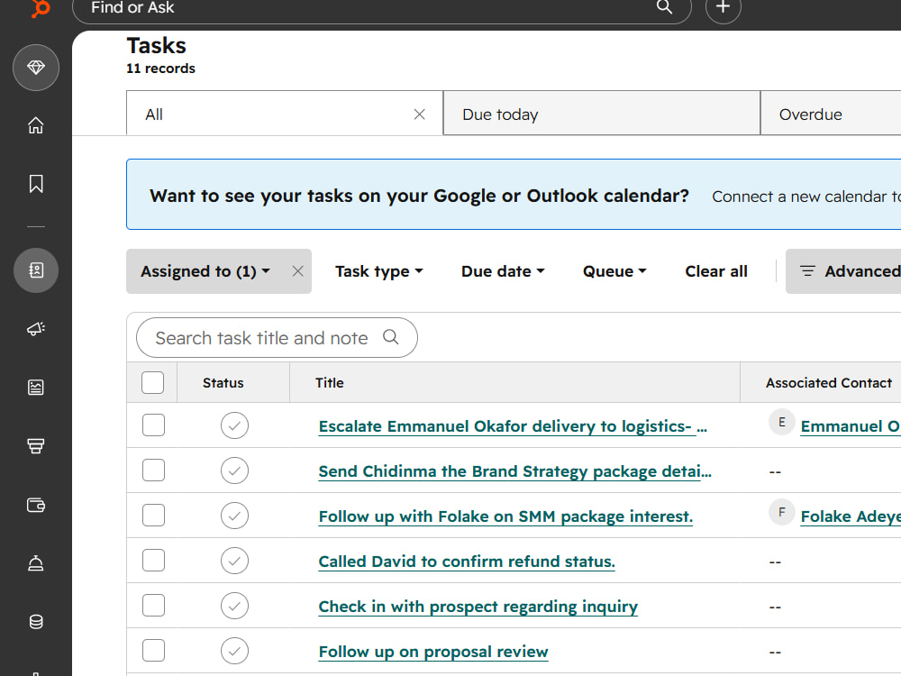Screen dimensions: 901x676
Task: Open Sales storefront icon in sidebar
Action: [x=36, y=446]
